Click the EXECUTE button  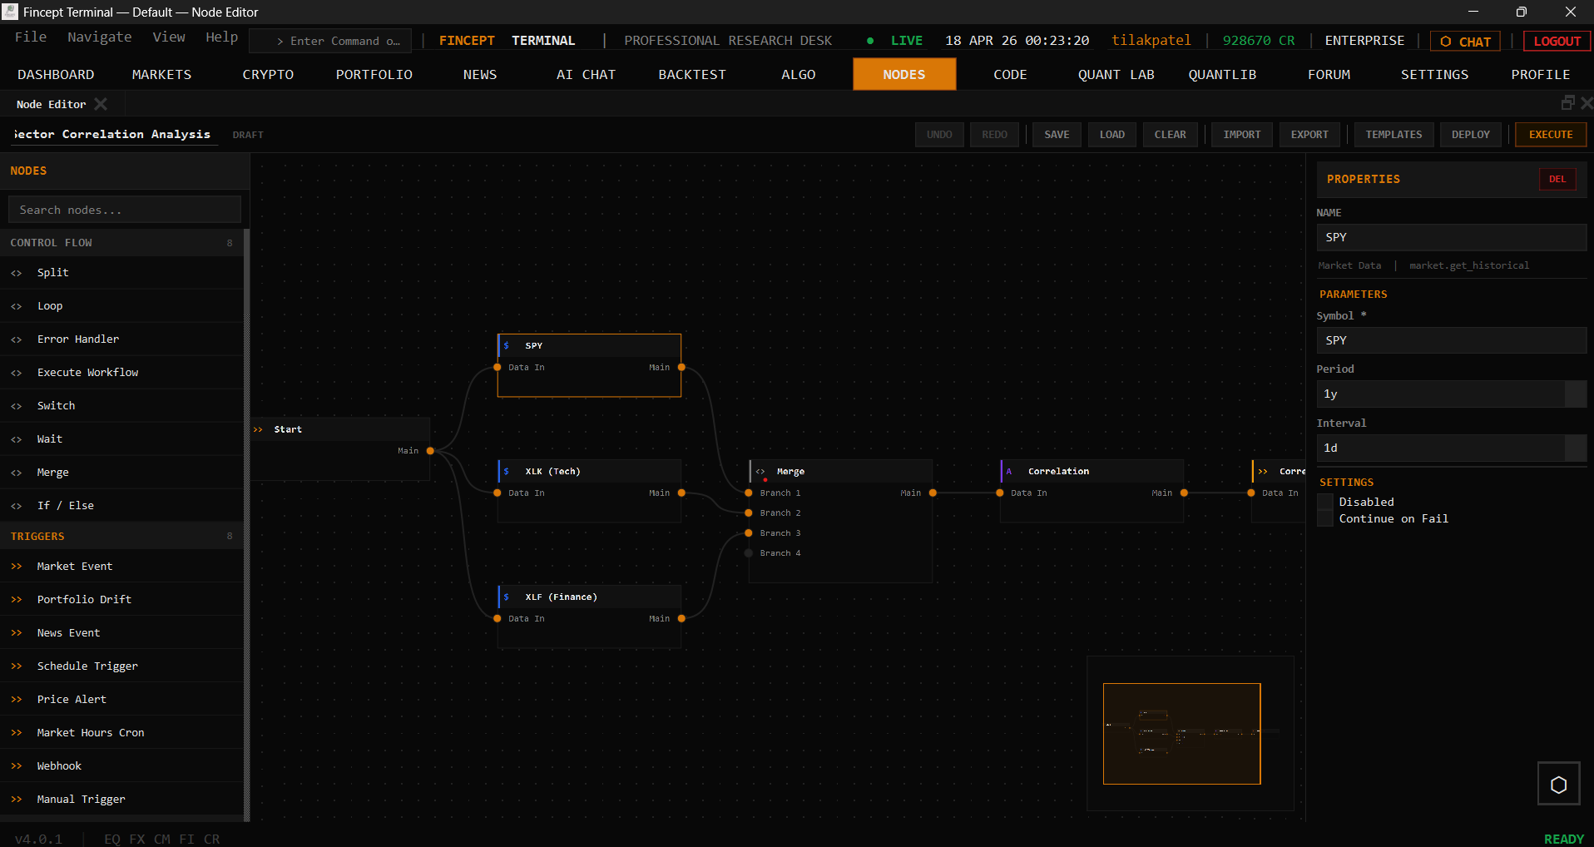click(x=1550, y=134)
